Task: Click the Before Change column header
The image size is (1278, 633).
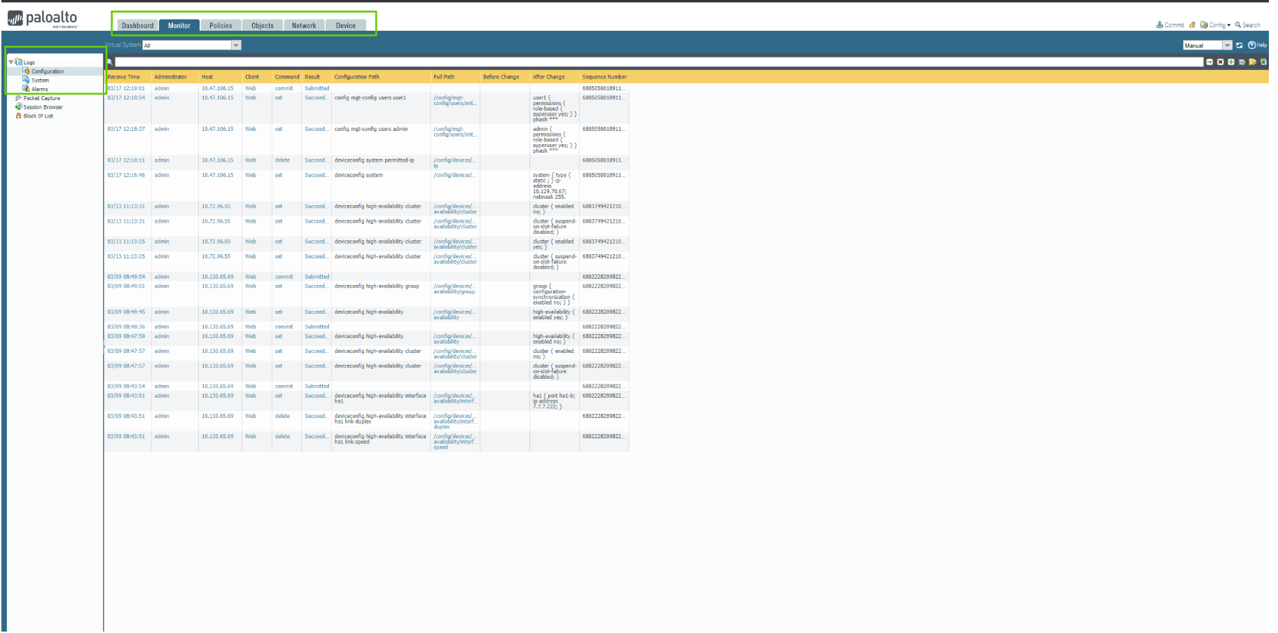Action: tap(505, 77)
